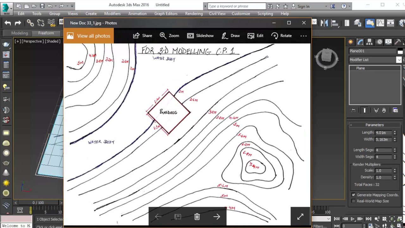The width and height of the screenshot is (405, 228).
Task: Click Save File icon in quick access bar
Action: pyautogui.click(x=42, y=6)
